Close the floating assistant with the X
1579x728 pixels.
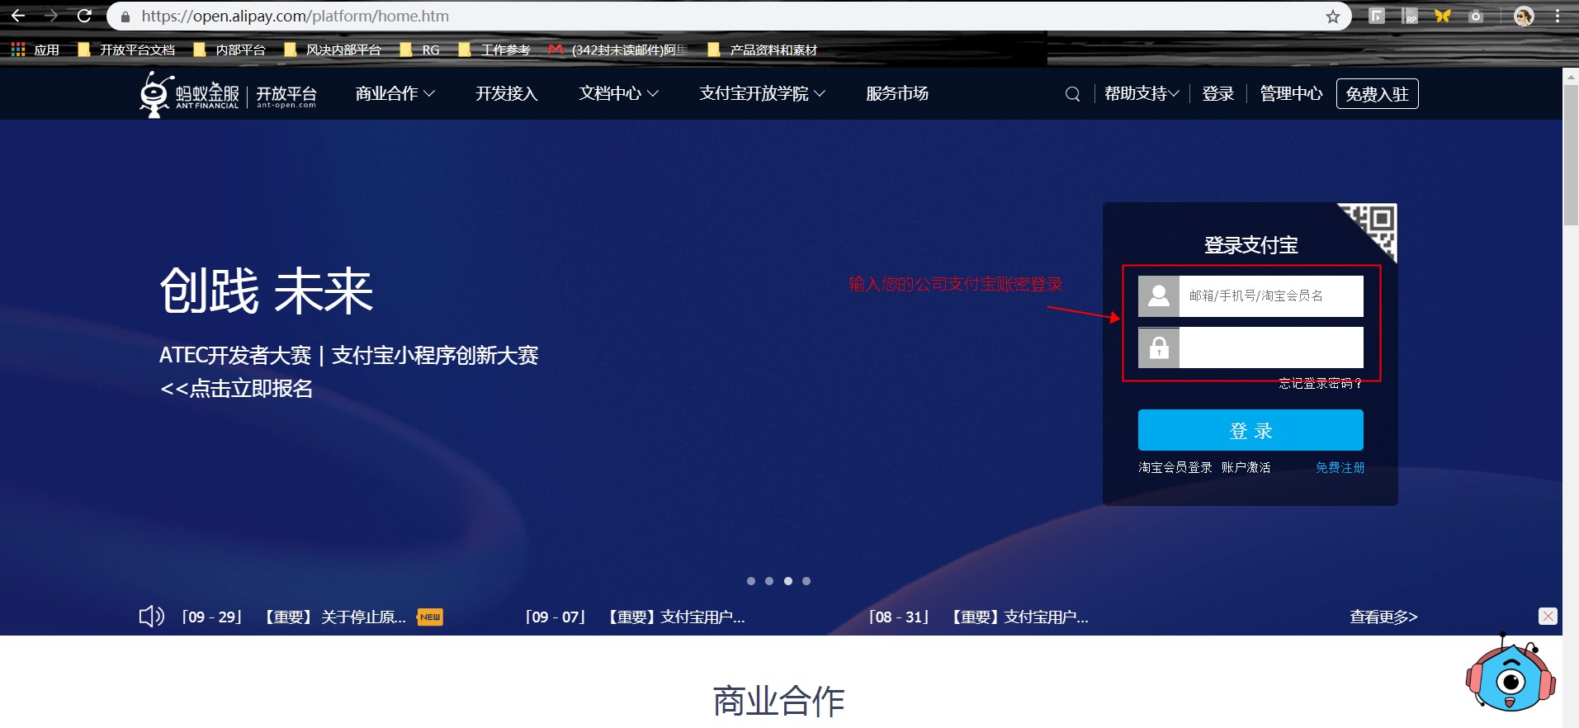pos(1548,616)
